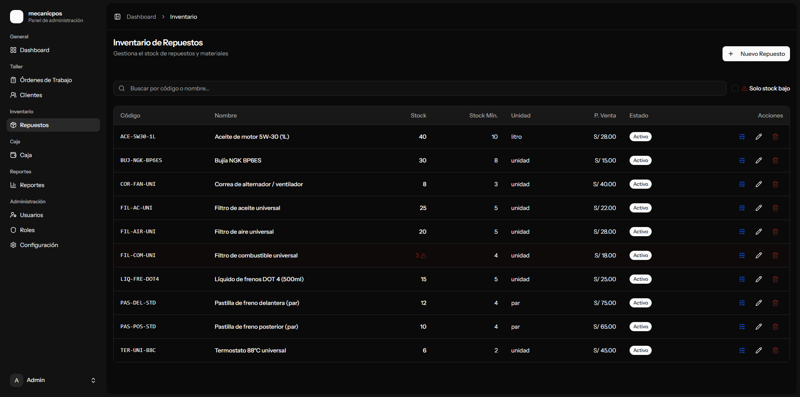The image size is (800, 397).
Task: Click code cell BUJ-NGK-BP6ES
Action: [141, 160]
